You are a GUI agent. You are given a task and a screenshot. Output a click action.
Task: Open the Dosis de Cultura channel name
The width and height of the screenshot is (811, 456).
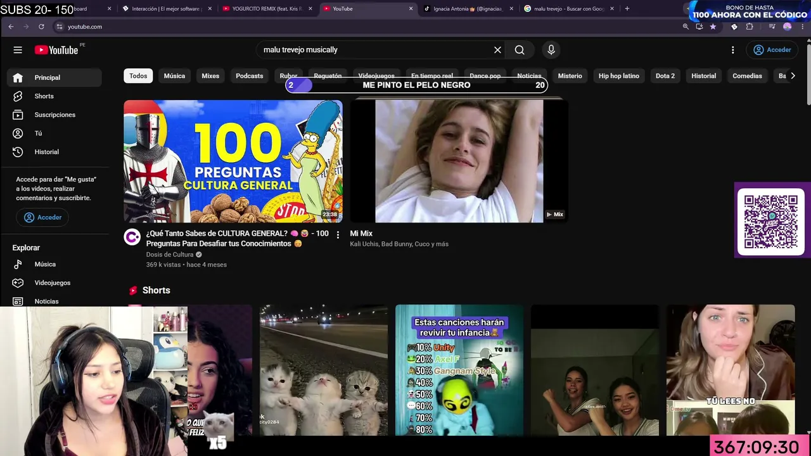click(x=170, y=255)
